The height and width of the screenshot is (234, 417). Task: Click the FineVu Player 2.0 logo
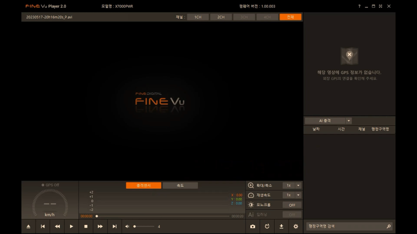46,6
